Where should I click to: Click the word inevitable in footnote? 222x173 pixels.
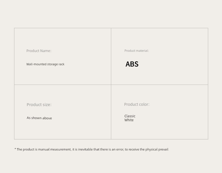[85, 149]
